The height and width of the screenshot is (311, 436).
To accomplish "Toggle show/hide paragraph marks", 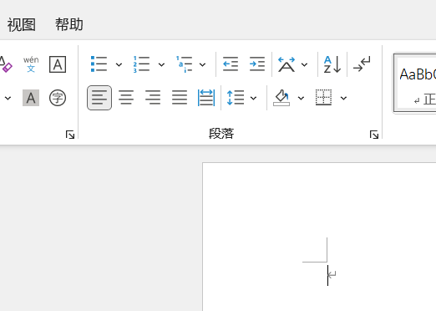I will pos(362,64).
